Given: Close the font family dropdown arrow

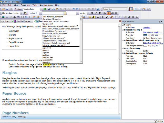Looking at the screenshot, I should point(65,13).
